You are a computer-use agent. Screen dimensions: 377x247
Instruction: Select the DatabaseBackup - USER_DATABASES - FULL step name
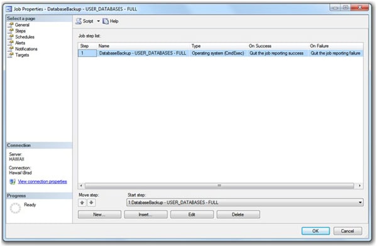click(143, 53)
